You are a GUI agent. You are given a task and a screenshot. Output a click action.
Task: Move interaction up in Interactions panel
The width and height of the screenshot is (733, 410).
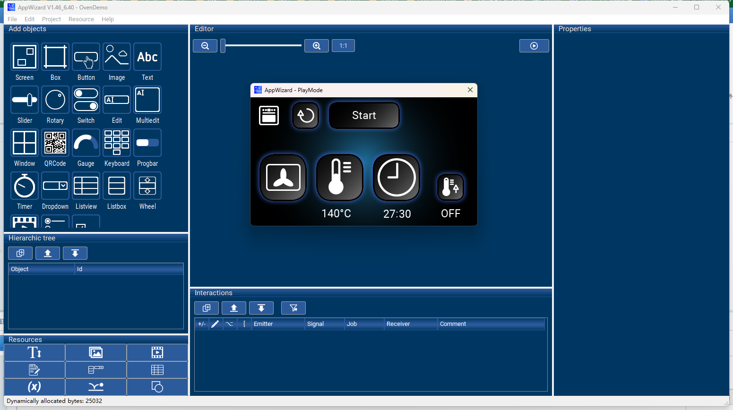pos(234,308)
